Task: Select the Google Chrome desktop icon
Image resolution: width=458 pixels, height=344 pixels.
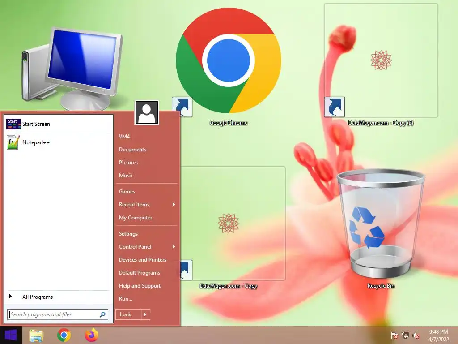Action: click(x=229, y=61)
